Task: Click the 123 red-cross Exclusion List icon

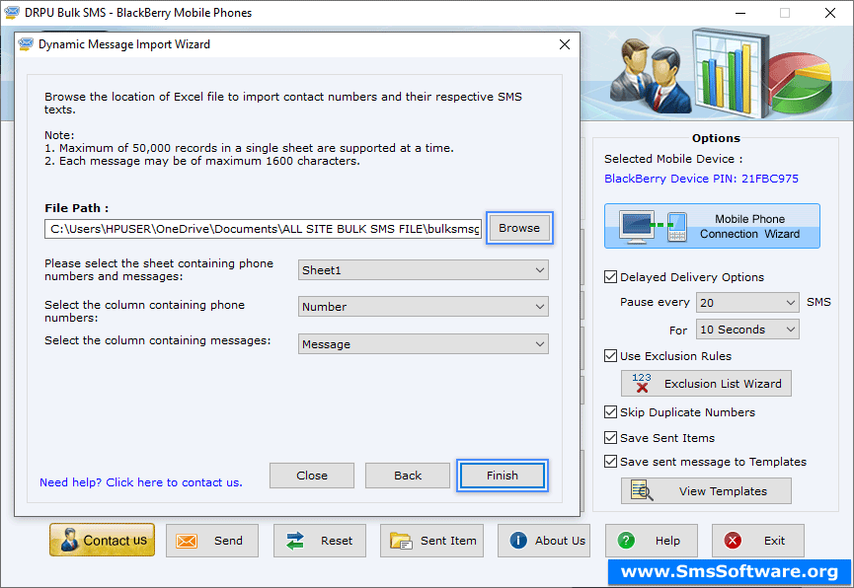Action: 642,383
